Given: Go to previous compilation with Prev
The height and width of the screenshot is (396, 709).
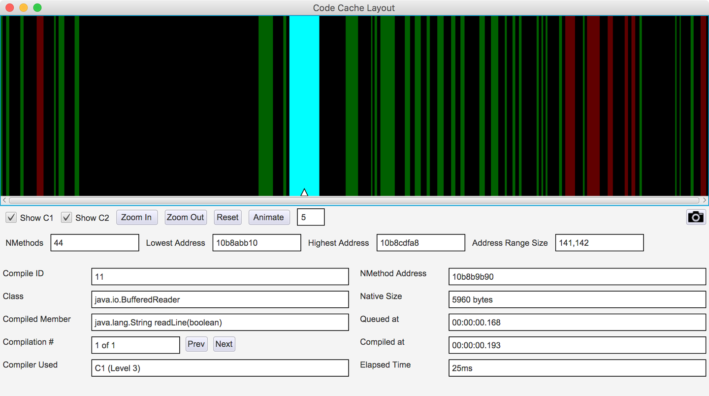Looking at the screenshot, I should point(196,344).
